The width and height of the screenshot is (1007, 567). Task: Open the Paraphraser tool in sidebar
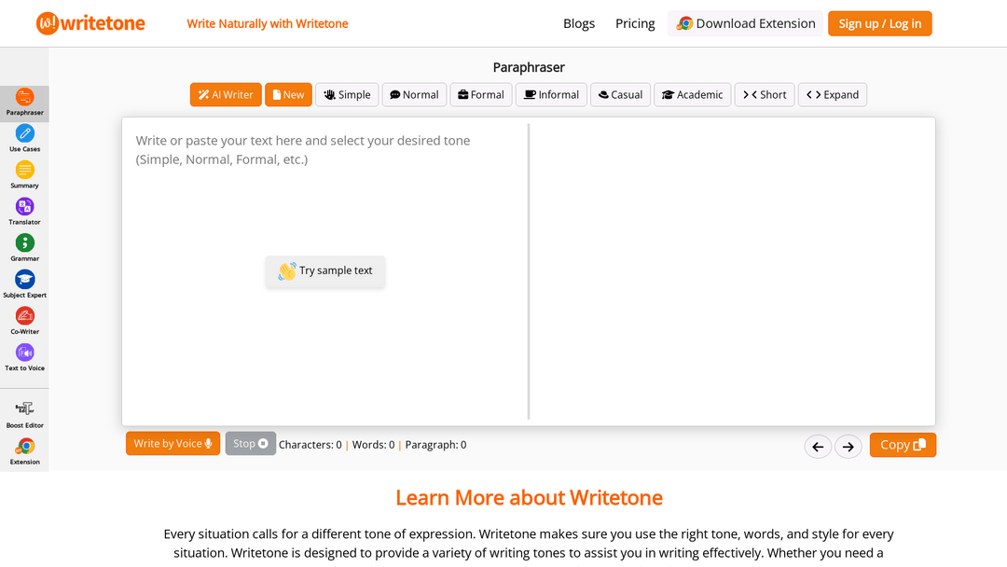[x=24, y=98]
